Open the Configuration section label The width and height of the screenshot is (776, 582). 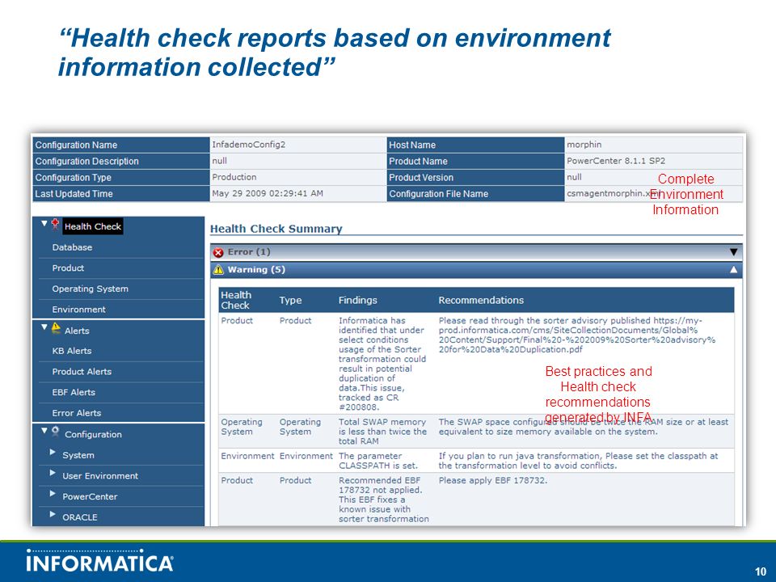pyautogui.click(x=93, y=435)
